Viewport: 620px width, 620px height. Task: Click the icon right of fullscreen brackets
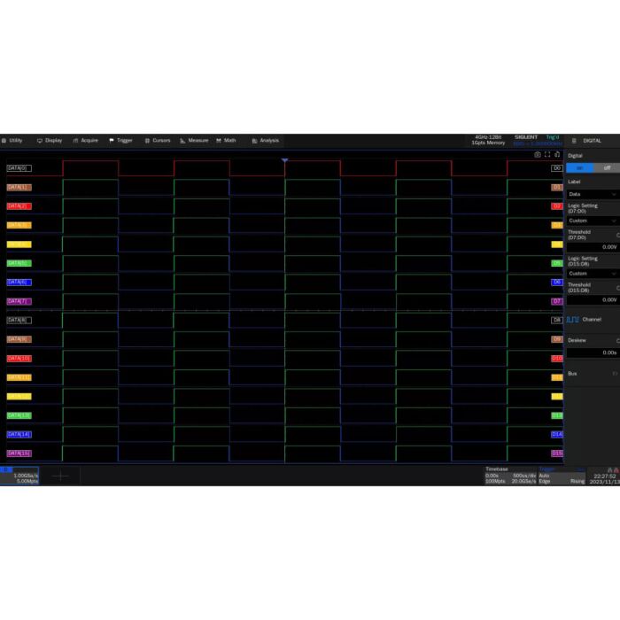[x=557, y=154]
